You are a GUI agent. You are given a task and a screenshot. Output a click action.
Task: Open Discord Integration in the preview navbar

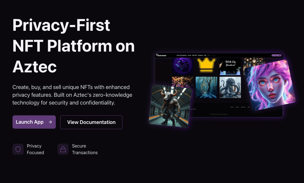coord(182,55)
